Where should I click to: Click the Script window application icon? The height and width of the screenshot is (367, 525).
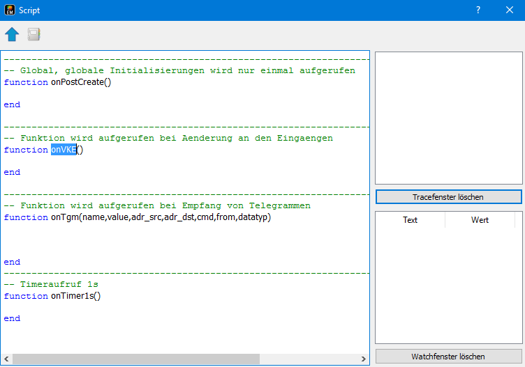[x=10, y=10]
